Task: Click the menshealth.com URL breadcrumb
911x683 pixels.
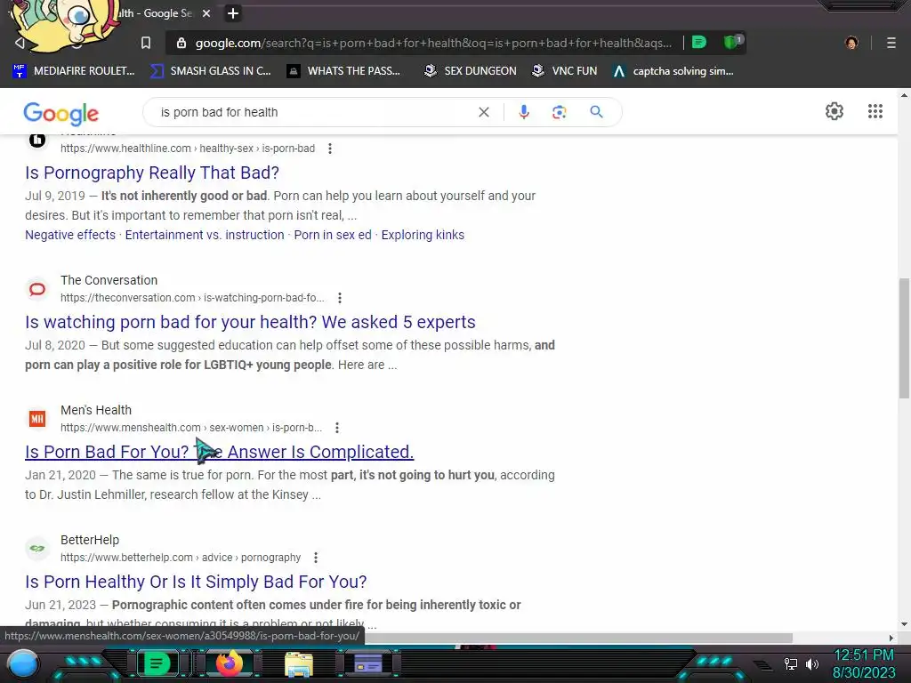Action: click(x=191, y=428)
